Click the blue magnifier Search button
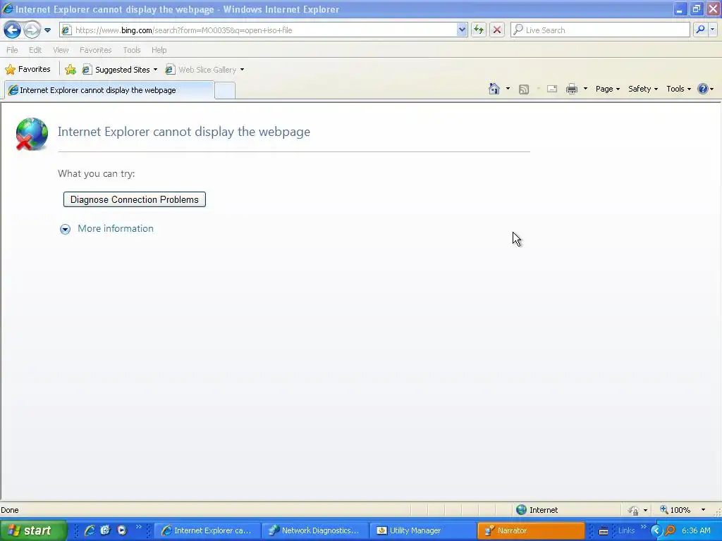 pyautogui.click(x=700, y=30)
